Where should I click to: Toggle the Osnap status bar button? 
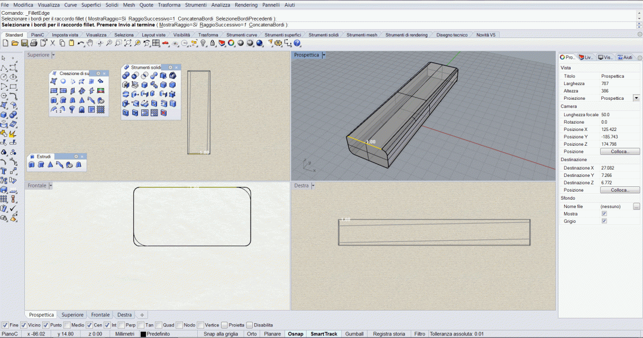point(295,334)
